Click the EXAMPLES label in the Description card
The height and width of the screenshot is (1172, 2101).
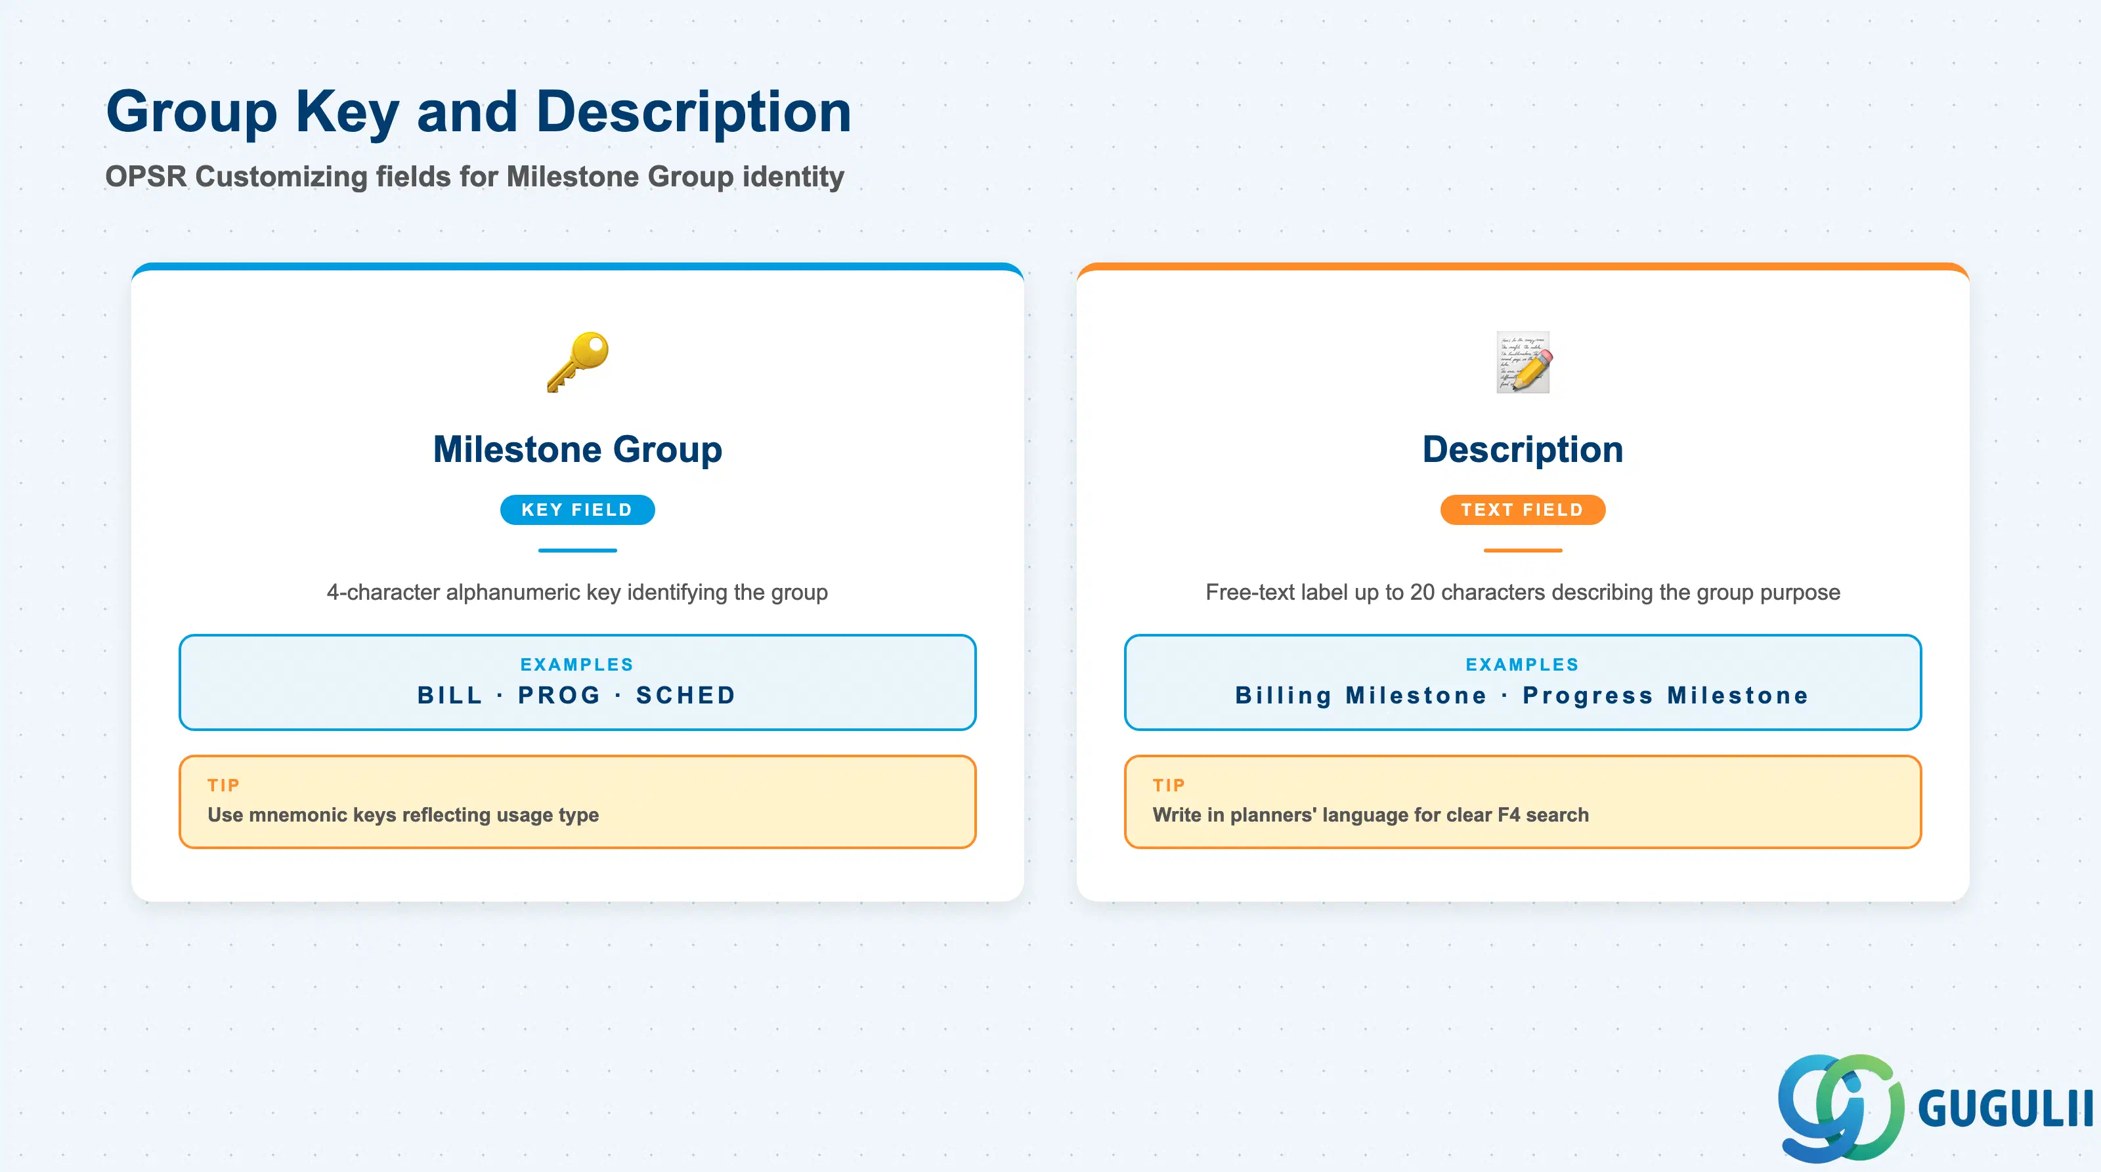pos(1523,664)
